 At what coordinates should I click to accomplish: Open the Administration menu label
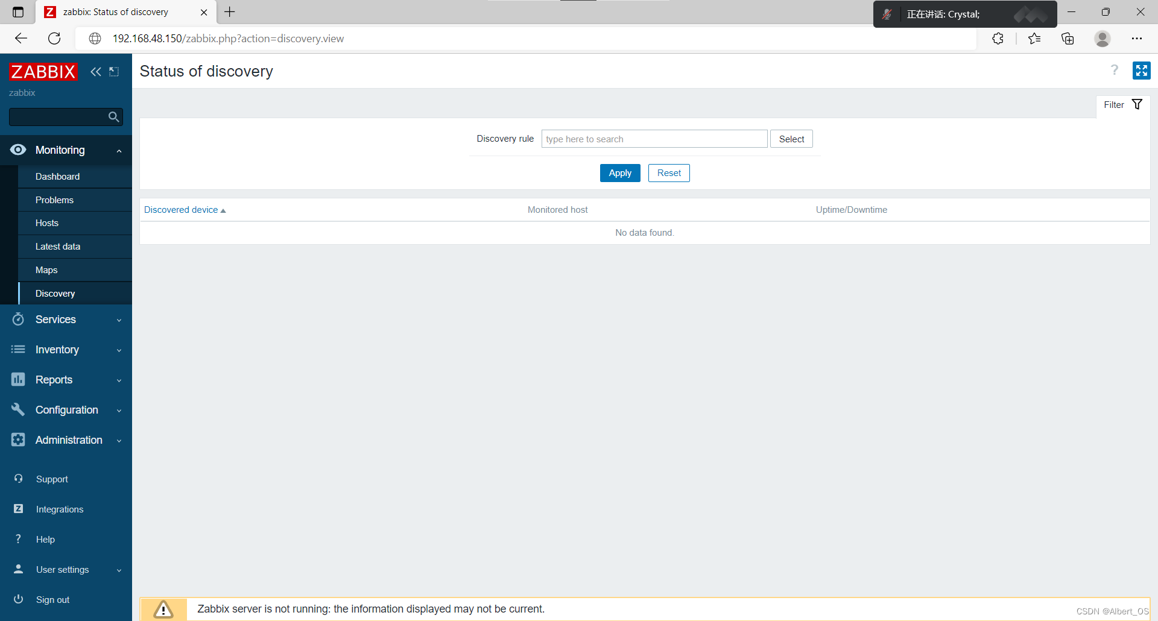pyautogui.click(x=69, y=440)
